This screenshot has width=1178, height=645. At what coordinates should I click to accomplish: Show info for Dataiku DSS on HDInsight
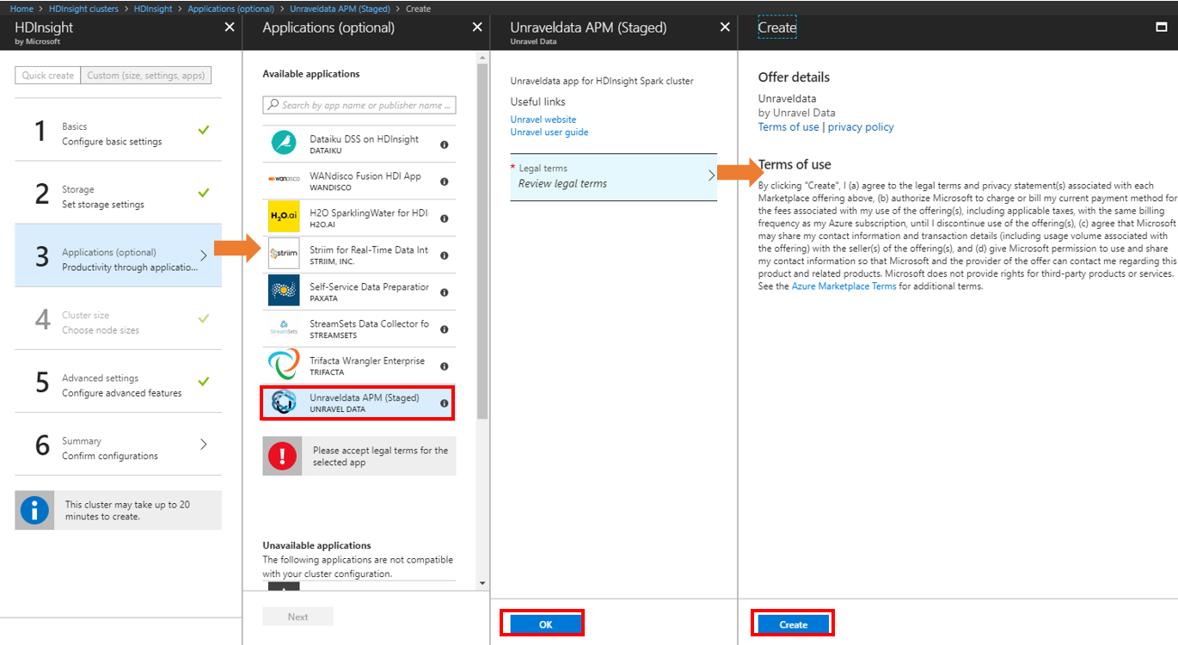coord(445,144)
